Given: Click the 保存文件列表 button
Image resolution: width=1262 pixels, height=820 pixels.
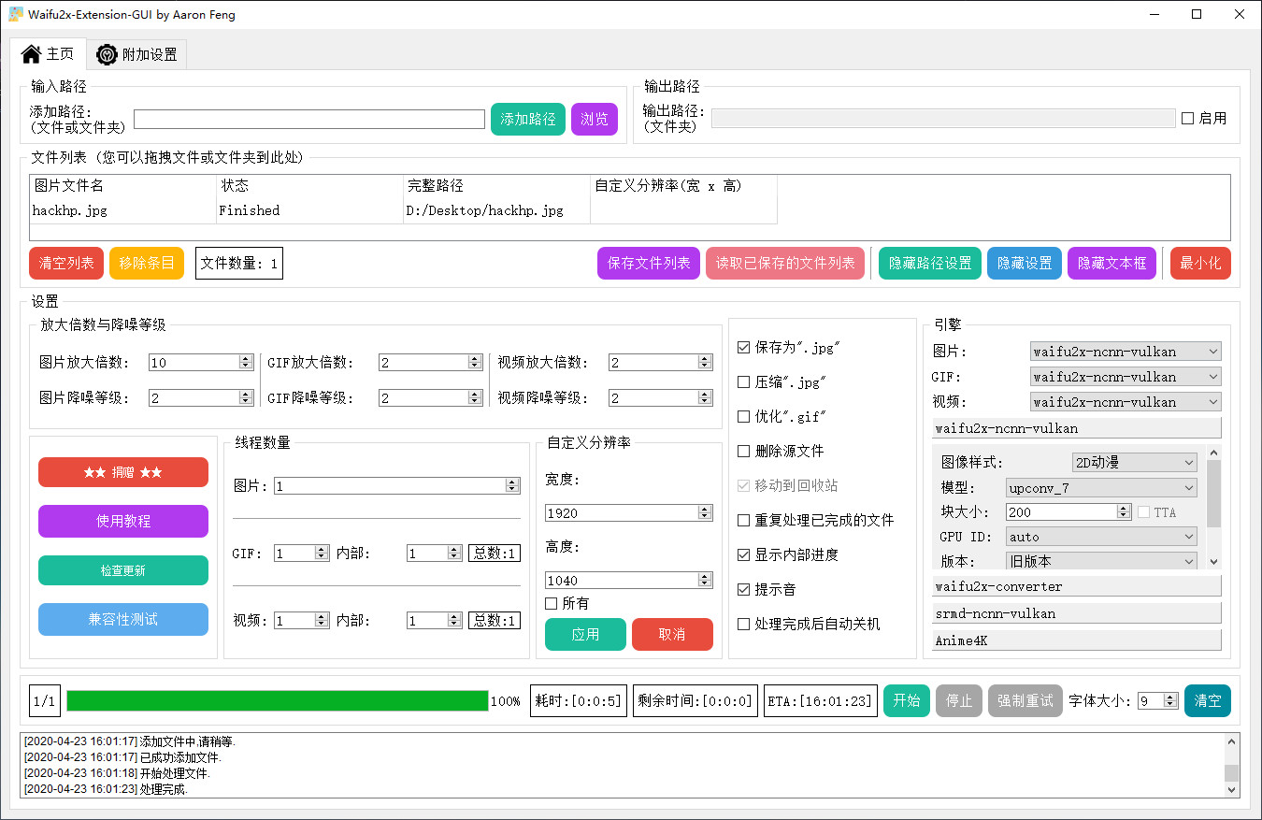Looking at the screenshot, I should point(649,263).
